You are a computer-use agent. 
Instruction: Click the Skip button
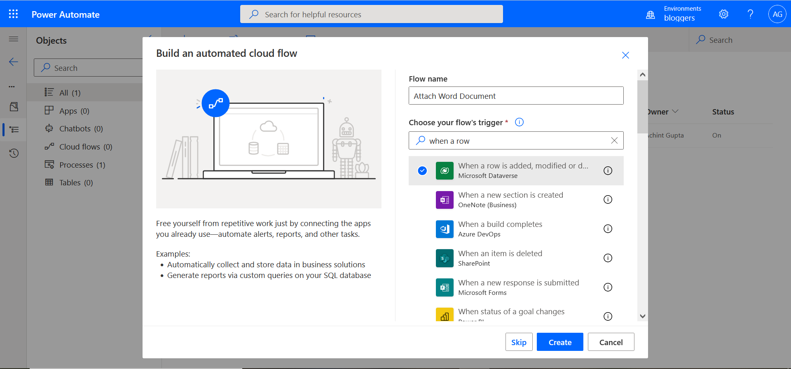[x=519, y=342]
